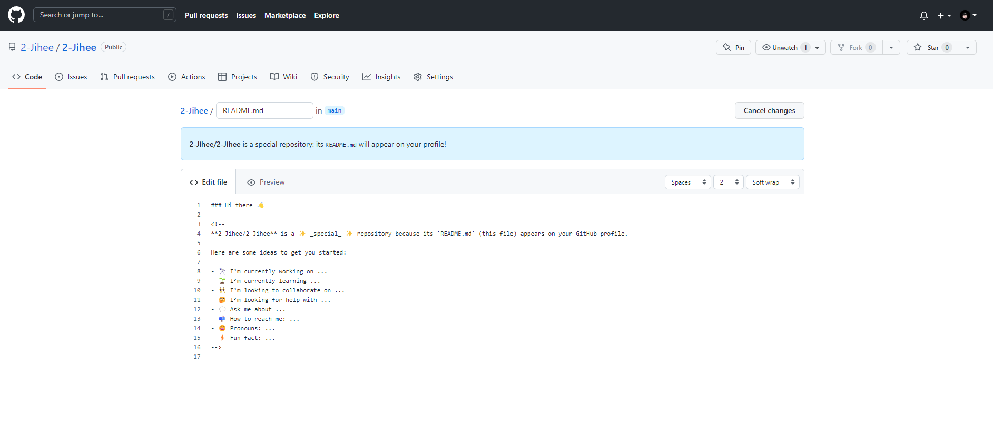This screenshot has height=426, width=993.
Task: Fork the repository
Action: (857, 47)
